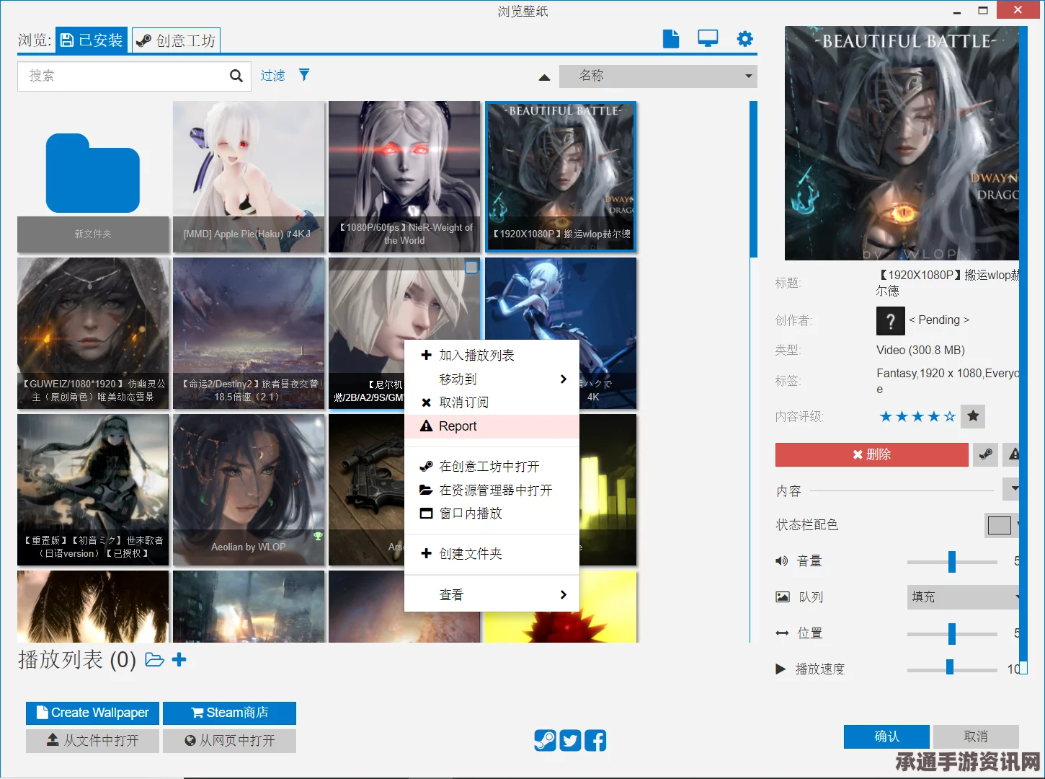
Task: Click the filter link text
Action: [272, 75]
